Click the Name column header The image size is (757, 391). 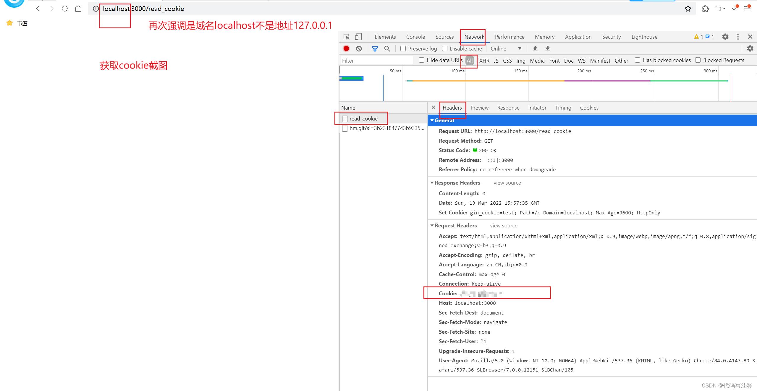point(383,108)
